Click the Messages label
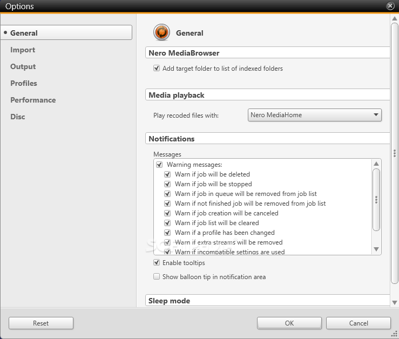 click(x=167, y=154)
